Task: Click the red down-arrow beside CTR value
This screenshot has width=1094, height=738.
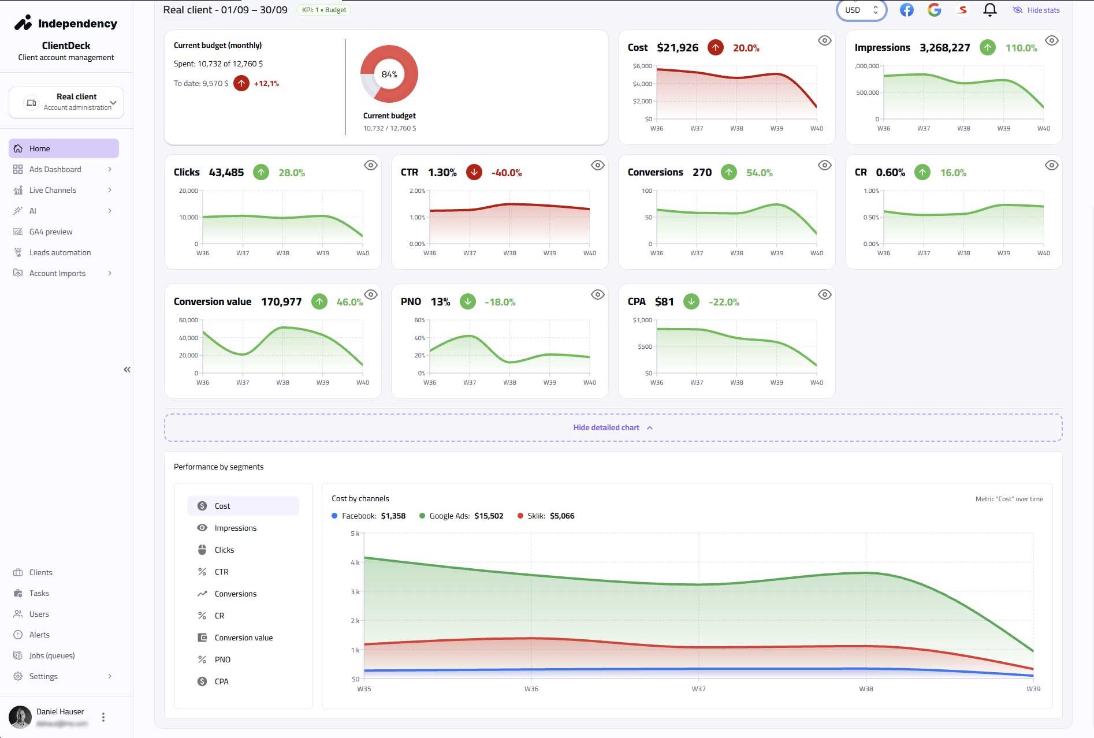Action: coord(474,172)
